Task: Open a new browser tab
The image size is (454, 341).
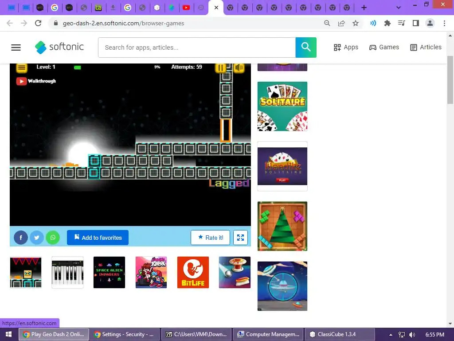Action: coord(364,8)
